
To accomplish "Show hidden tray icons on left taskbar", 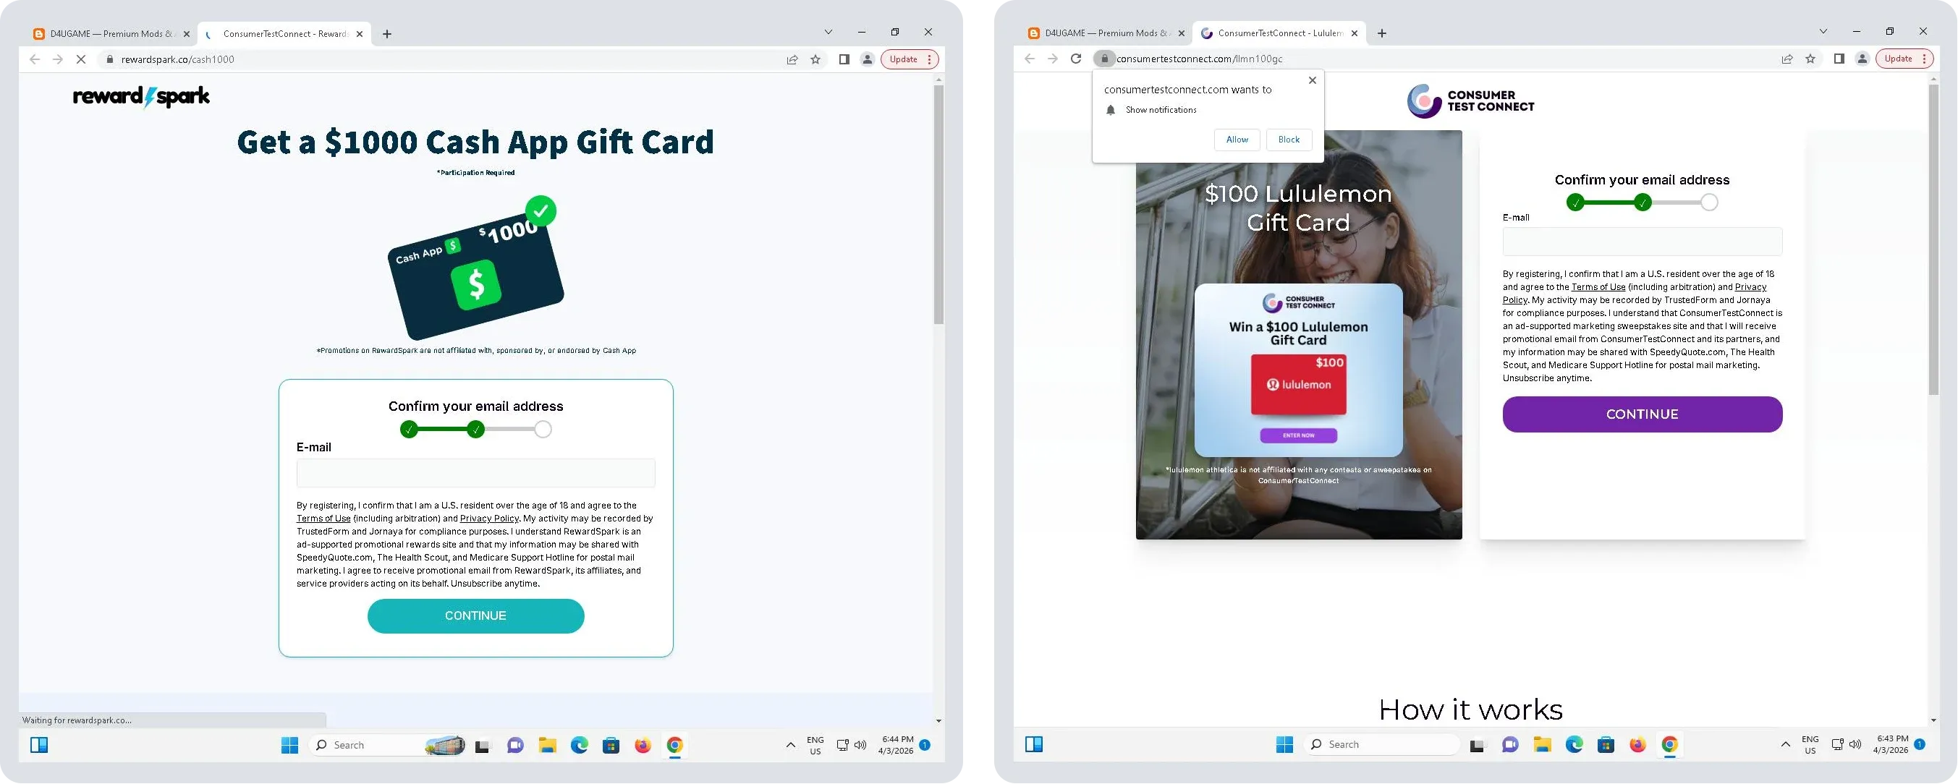I will click(790, 745).
